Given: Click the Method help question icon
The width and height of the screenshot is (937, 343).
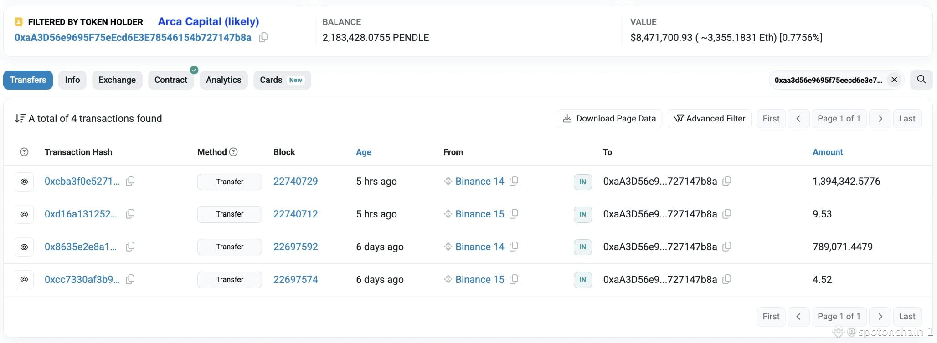Looking at the screenshot, I should (x=233, y=152).
